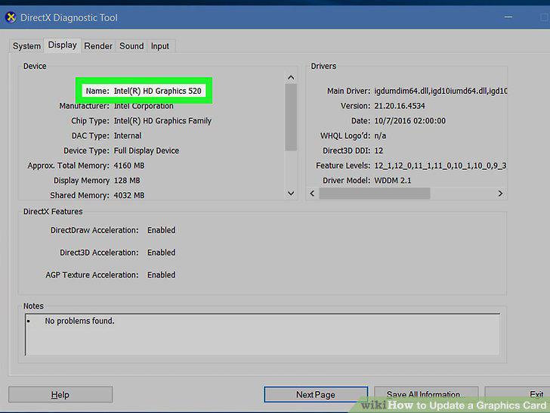Click the display memory value '128 MB'
The image size is (550, 413).
[x=127, y=181]
